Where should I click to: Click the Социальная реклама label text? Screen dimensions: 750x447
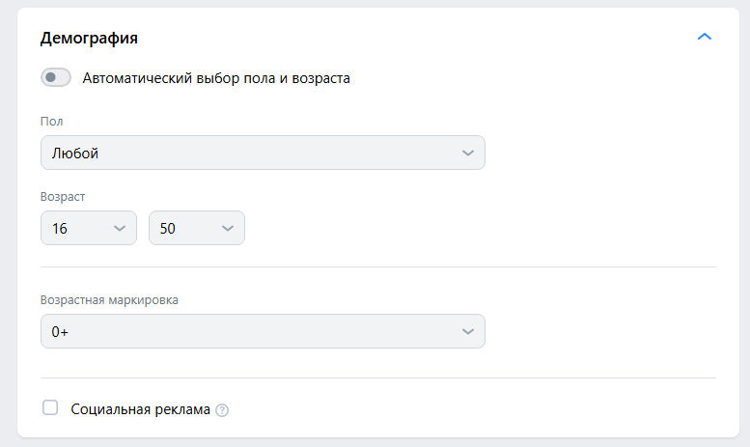click(x=140, y=409)
